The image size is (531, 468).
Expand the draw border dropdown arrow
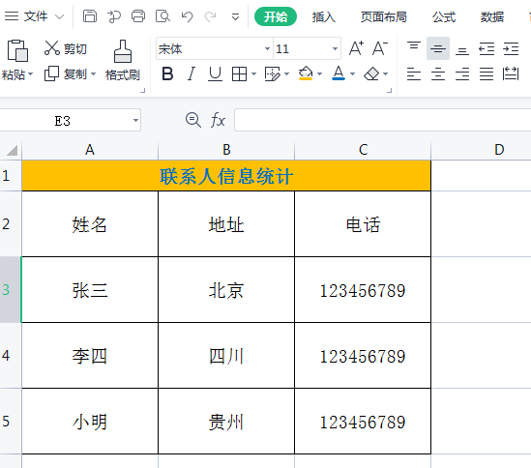coord(287,73)
